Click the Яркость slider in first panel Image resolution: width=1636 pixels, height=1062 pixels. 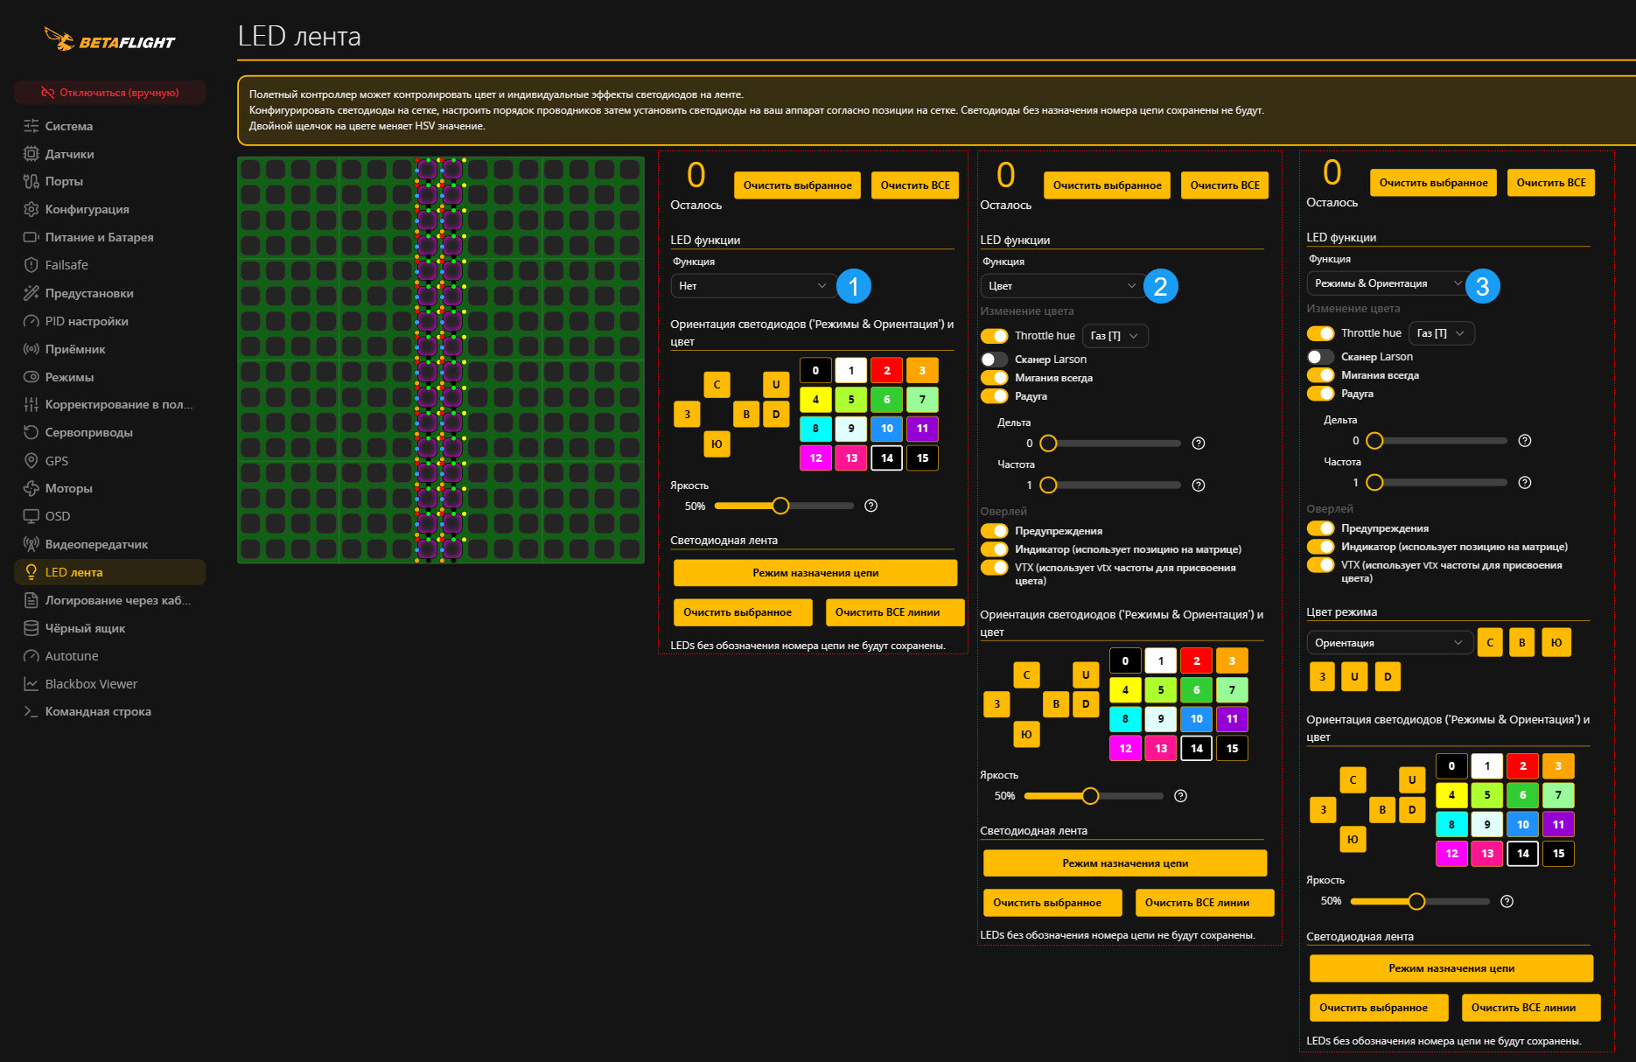coord(784,506)
